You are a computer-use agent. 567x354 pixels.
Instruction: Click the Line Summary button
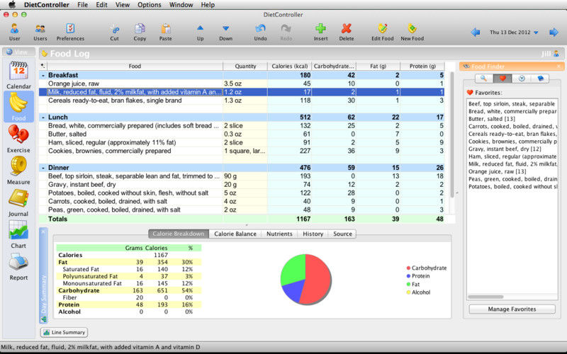point(64,332)
